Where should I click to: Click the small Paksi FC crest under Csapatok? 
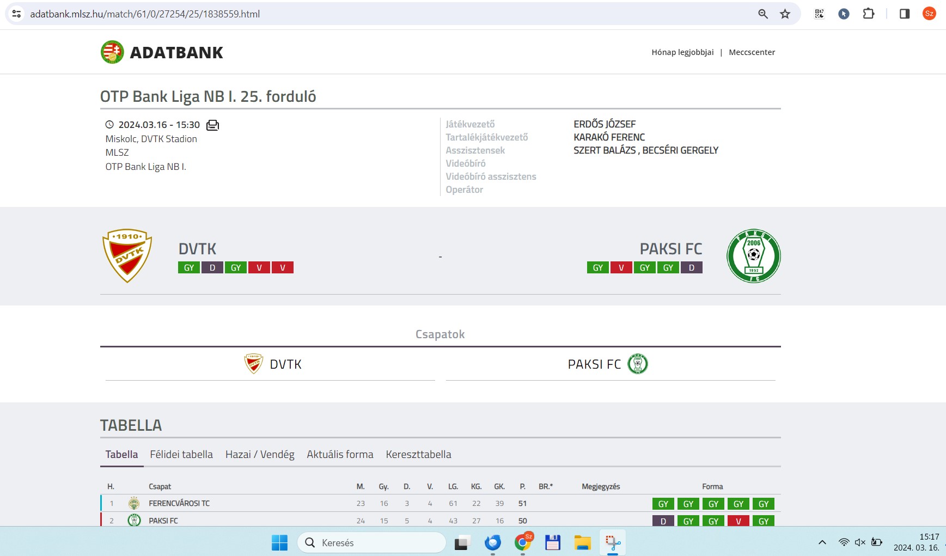(638, 364)
